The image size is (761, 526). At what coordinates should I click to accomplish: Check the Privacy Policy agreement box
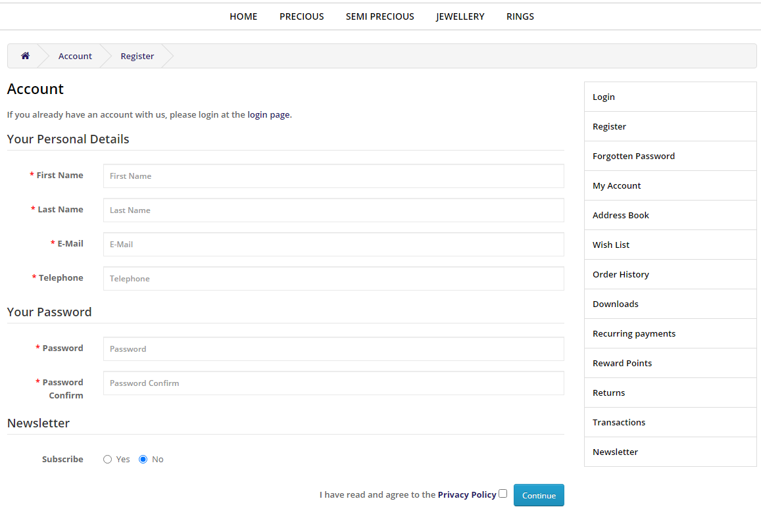(503, 493)
